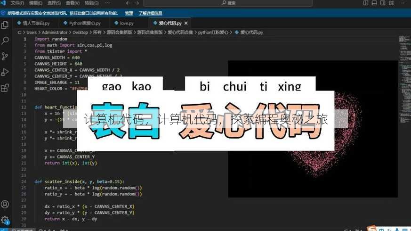411x231 pixels.
Task: Click the 所有 breadcrumb
Action: (x=97, y=32)
